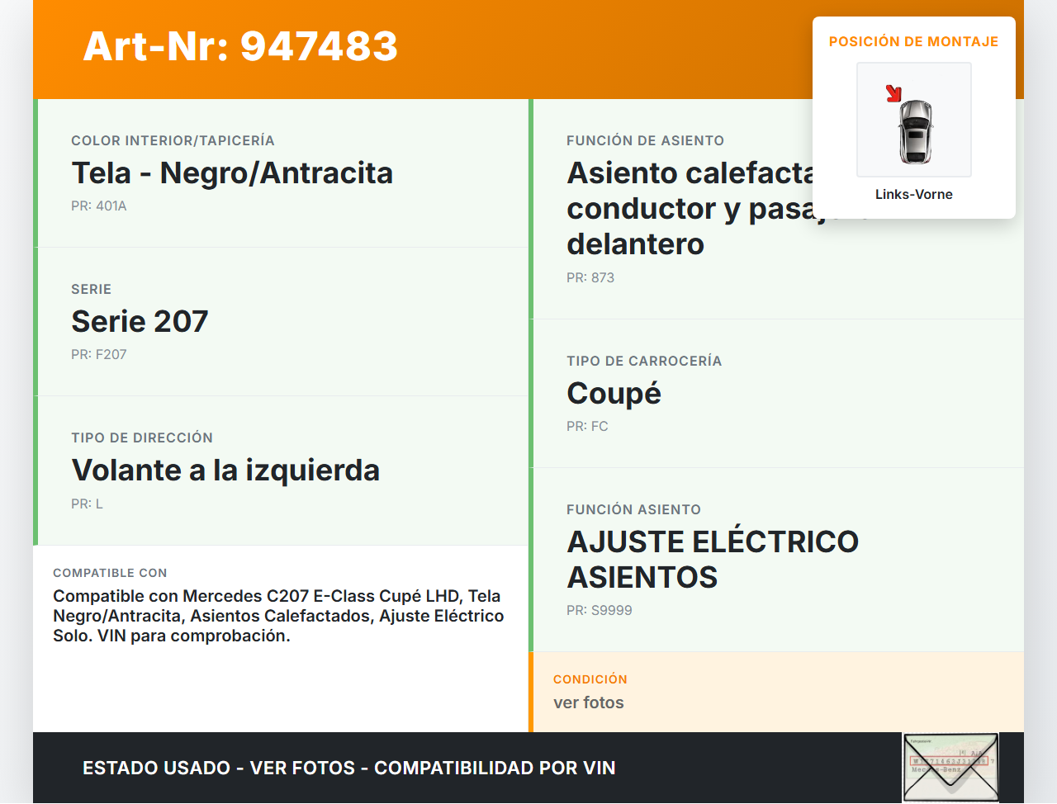Click the code PR: L

pos(87,504)
